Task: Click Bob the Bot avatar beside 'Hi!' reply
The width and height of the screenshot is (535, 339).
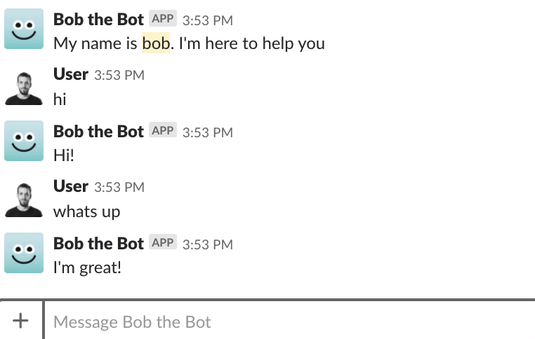Action: click(24, 141)
